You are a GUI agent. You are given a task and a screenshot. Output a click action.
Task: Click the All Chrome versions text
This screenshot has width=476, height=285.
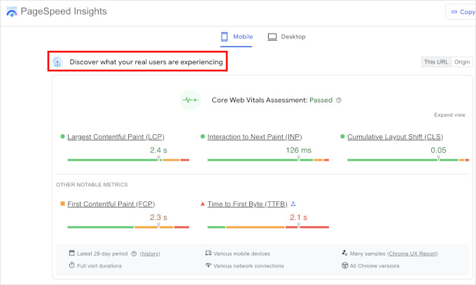pyautogui.click(x=374, y=266)
